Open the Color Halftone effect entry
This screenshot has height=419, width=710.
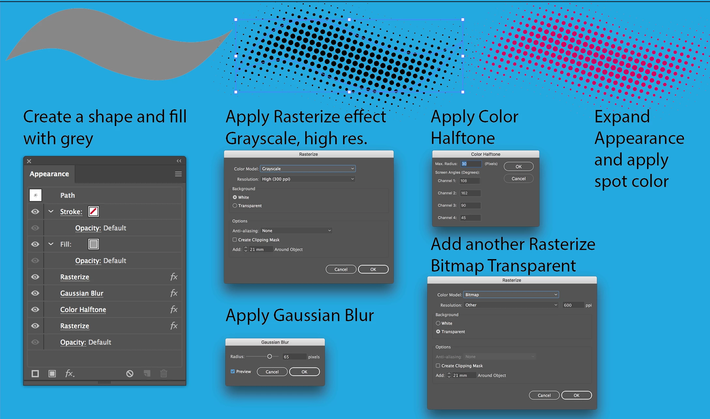click(x=83, y=309)
